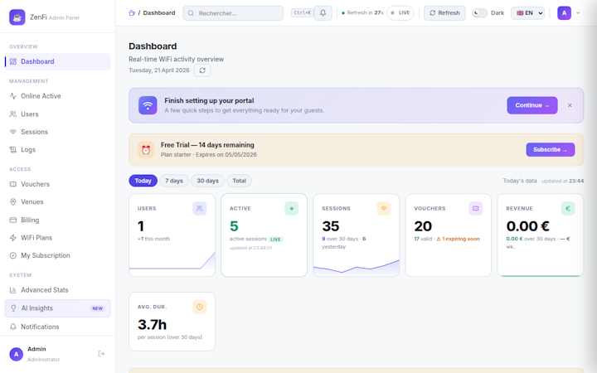Dismiss the portal setup banner

pyautogui.click(x=570, y=105)
